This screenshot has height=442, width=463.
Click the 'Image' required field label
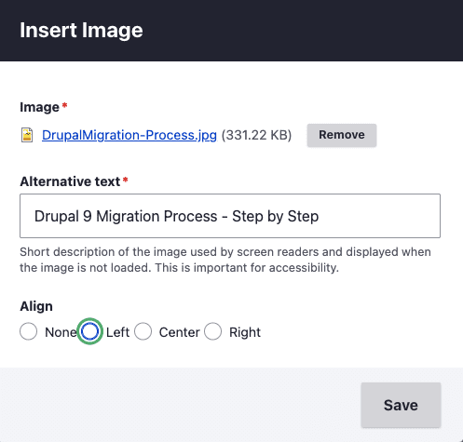(39, 107)
